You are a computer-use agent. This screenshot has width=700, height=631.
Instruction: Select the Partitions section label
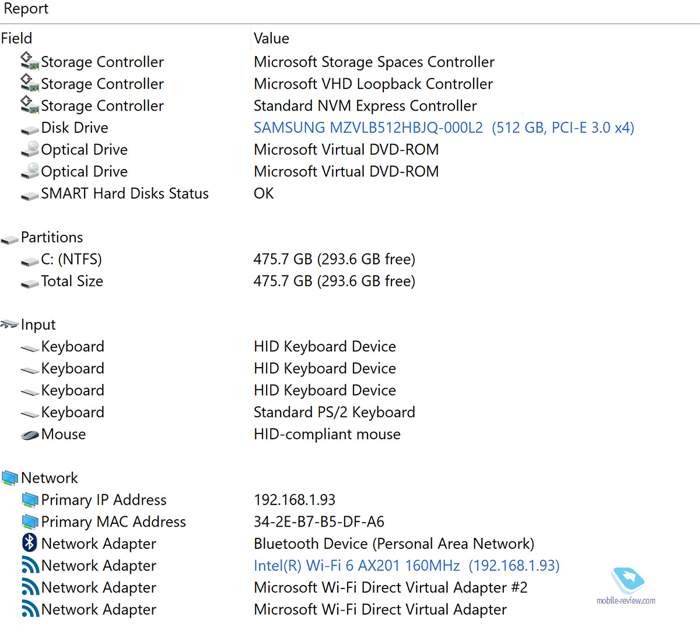tap(52, 237)
